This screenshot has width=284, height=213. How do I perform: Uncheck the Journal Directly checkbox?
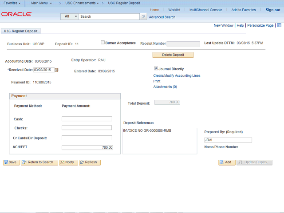click(x=156, y=68)
